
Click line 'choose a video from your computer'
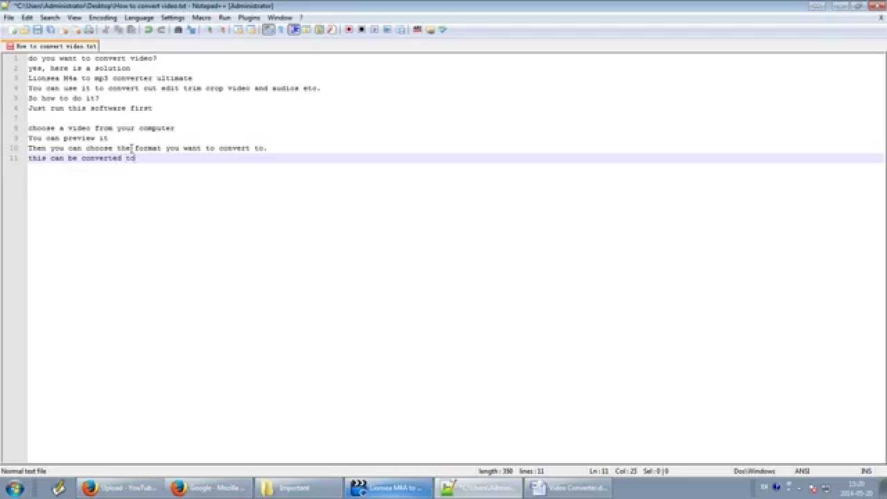pos(101,128)
